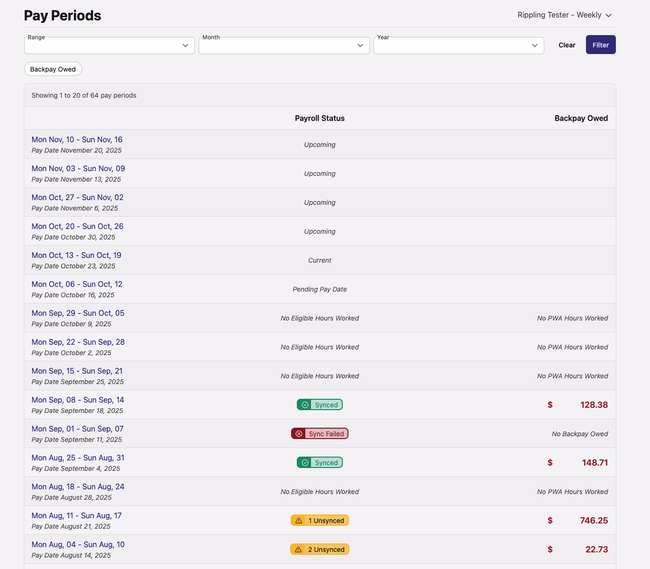Open pay period Mon Sep, 08 - Sun Sep, 14
The width and height of the screenshot is (650, 569).
(x=78, y=400)
